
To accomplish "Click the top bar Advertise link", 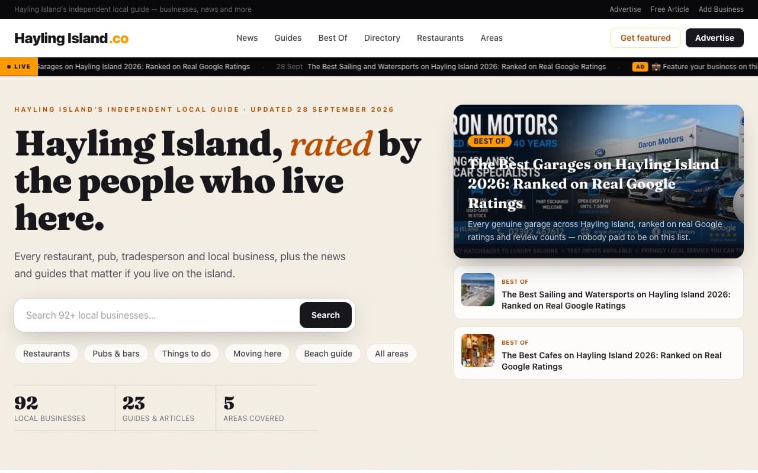I will pyautogui.click(x=625, y=9).
